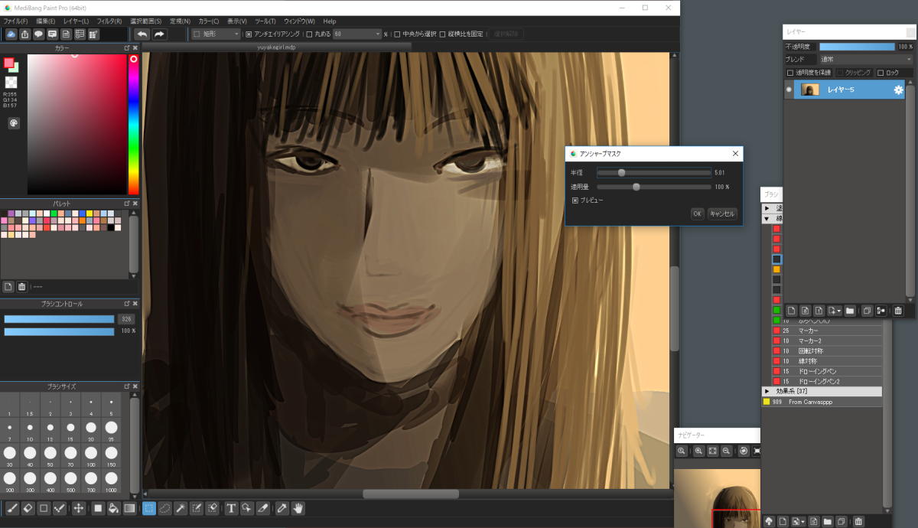
Task: Delete brush with Brush panel trash icon
Action: (859, 522)
